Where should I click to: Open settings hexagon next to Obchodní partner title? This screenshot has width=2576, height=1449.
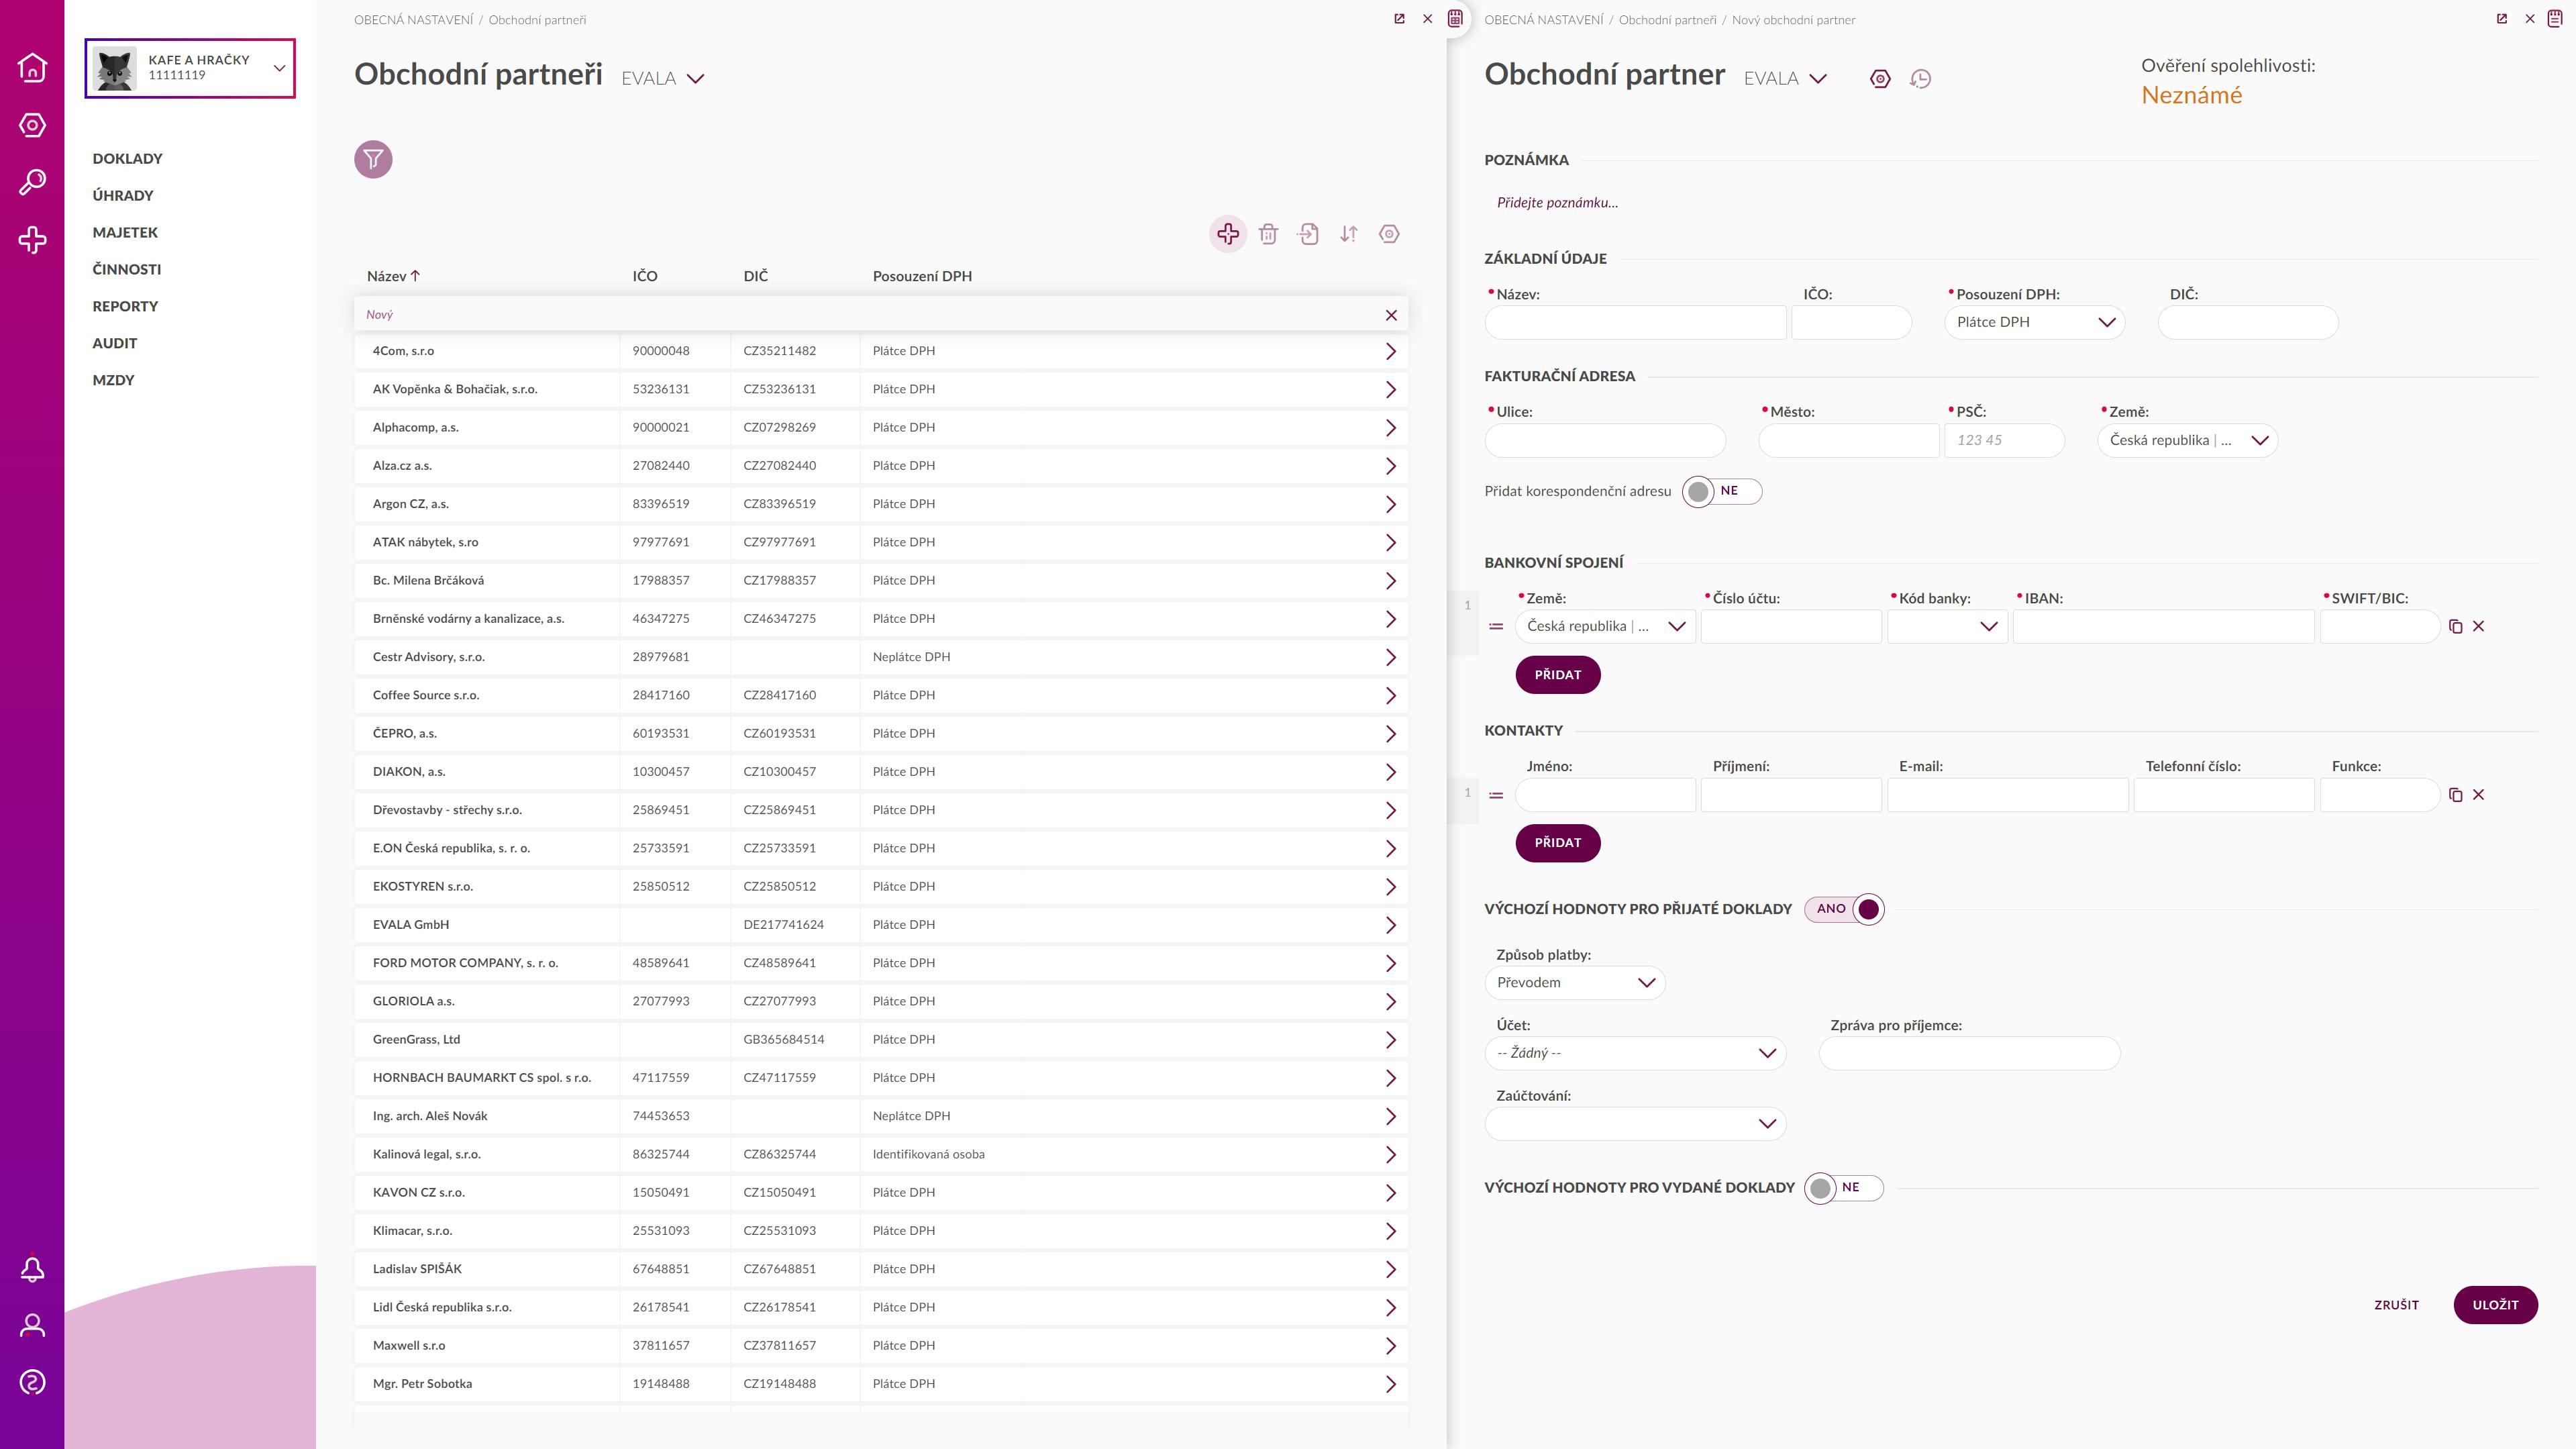[1880, 79]
